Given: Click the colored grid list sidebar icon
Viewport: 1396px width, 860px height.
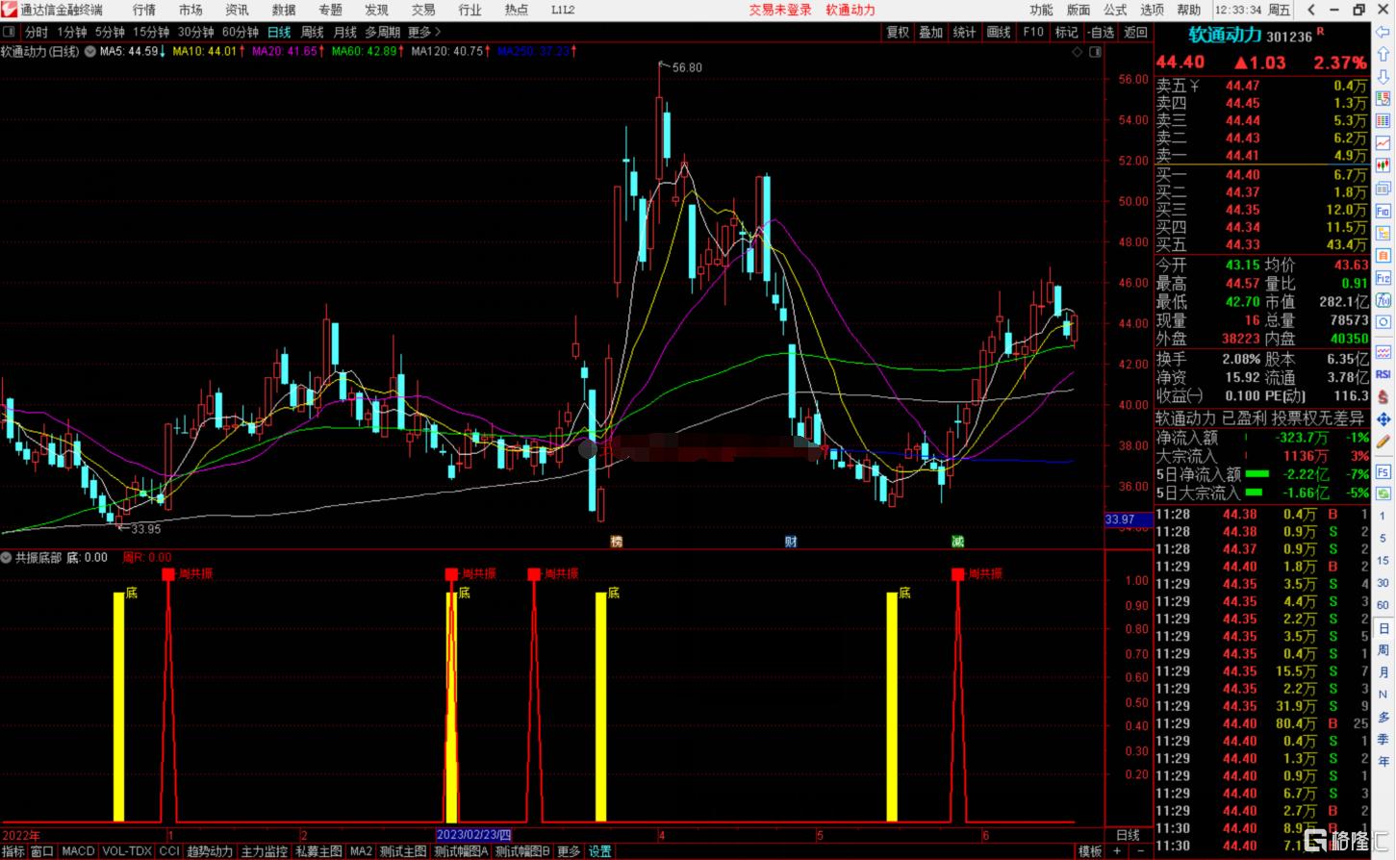Looking at the screenshot, I should click(x=1383, y=120).
